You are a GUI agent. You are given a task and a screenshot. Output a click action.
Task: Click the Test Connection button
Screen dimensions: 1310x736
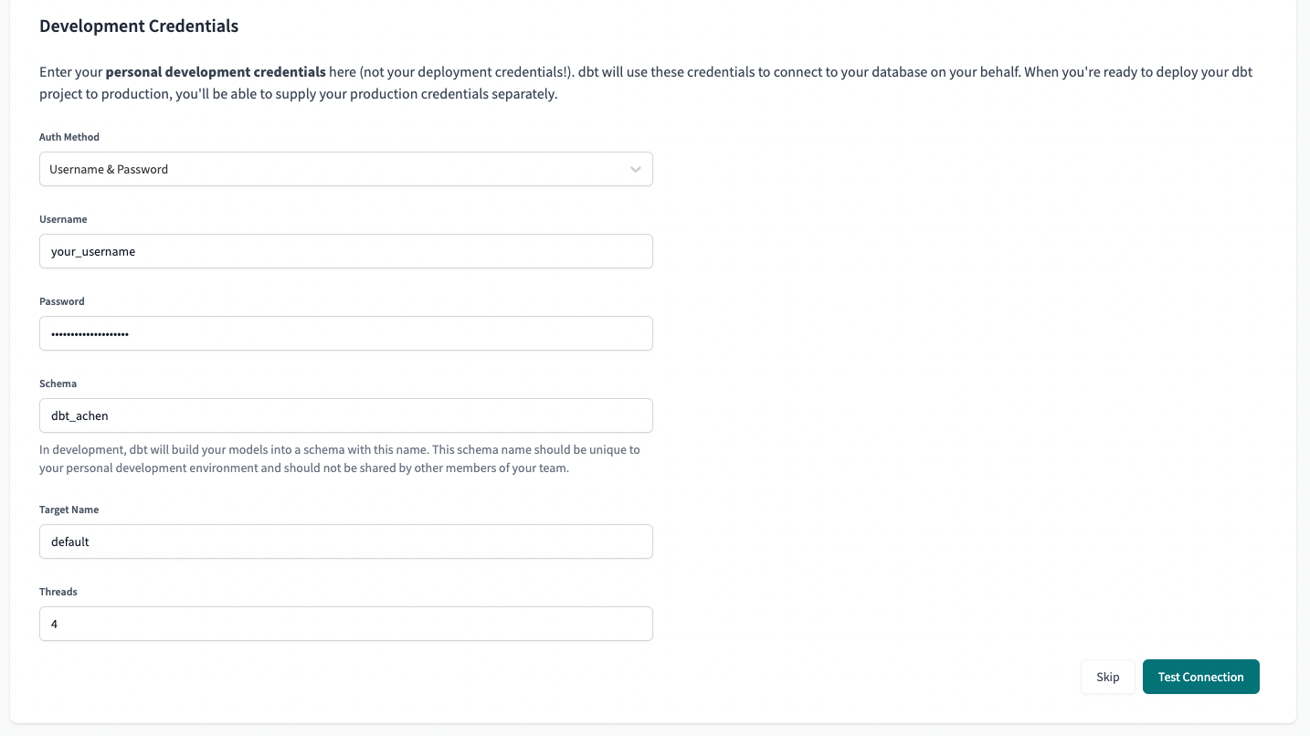pyautogui.click(x=1200, y=677)
